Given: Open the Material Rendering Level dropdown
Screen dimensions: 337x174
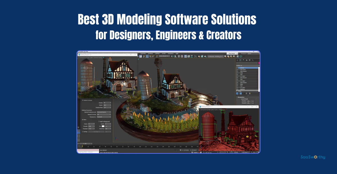Looking at the screenshot, I should [x=104, y=112].
